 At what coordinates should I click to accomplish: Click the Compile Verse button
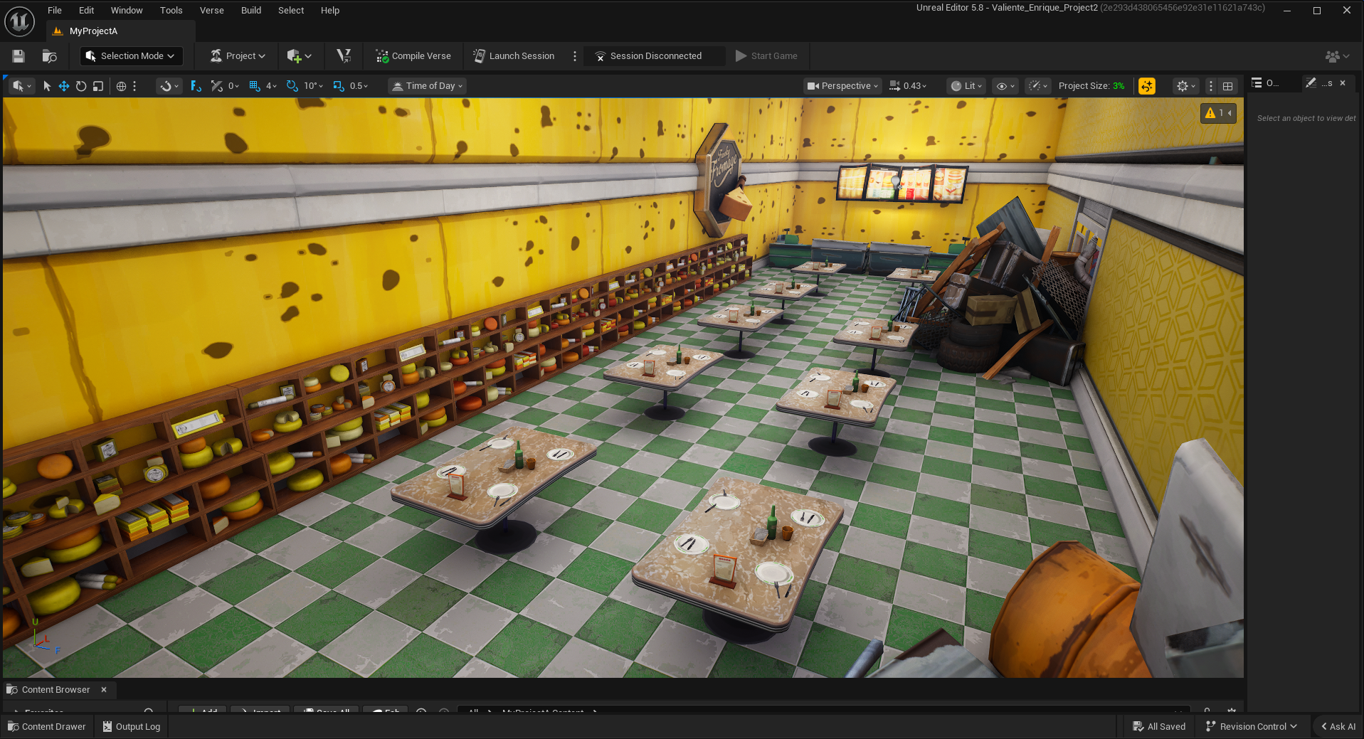413,56
